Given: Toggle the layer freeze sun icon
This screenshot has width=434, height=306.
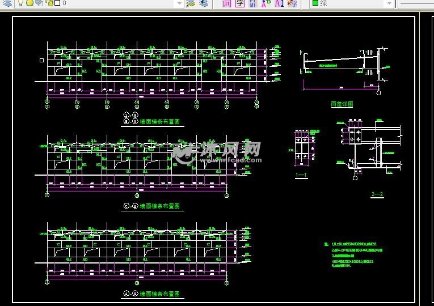Looking at the screenshot, I should pyautogui.click(x=30, y=3).
